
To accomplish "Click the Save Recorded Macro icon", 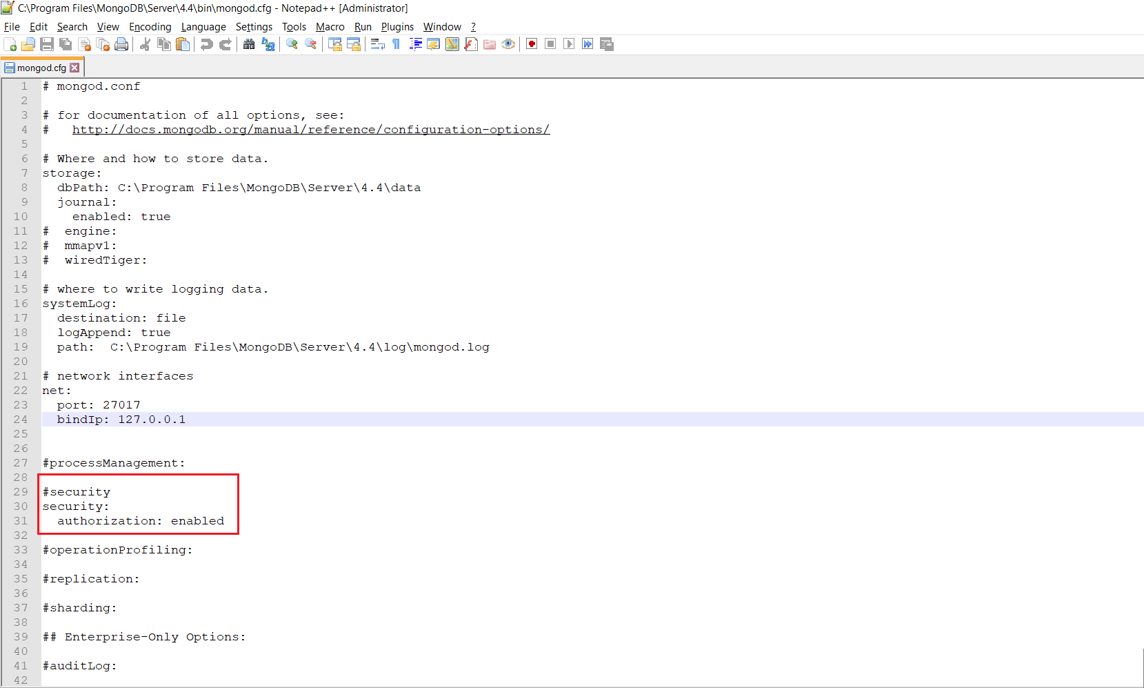I will (x=607, y=44).
